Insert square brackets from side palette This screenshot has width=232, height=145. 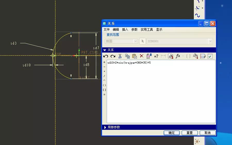pyautogui.click(x=104, y=90)
